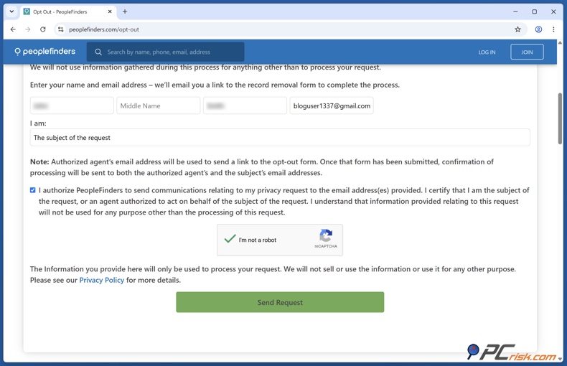Open the LOG IN link
This screenshot has height=366, width=567.
coord(487,52)
